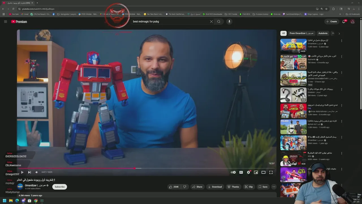Open options for the 14:22 Omardizer video

pos(342,41)
